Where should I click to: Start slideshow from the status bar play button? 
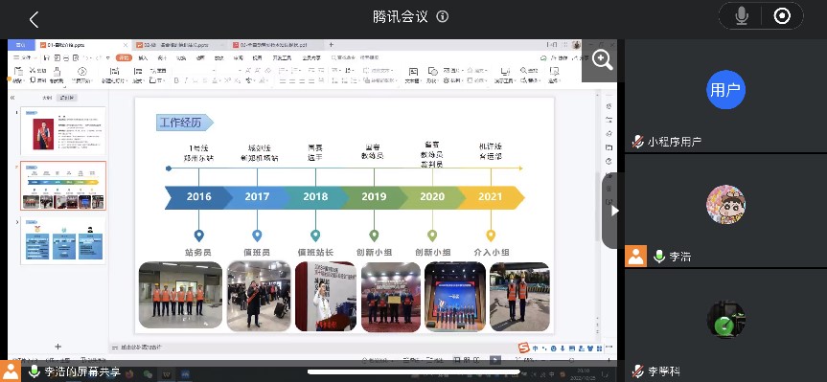[494, 360]
